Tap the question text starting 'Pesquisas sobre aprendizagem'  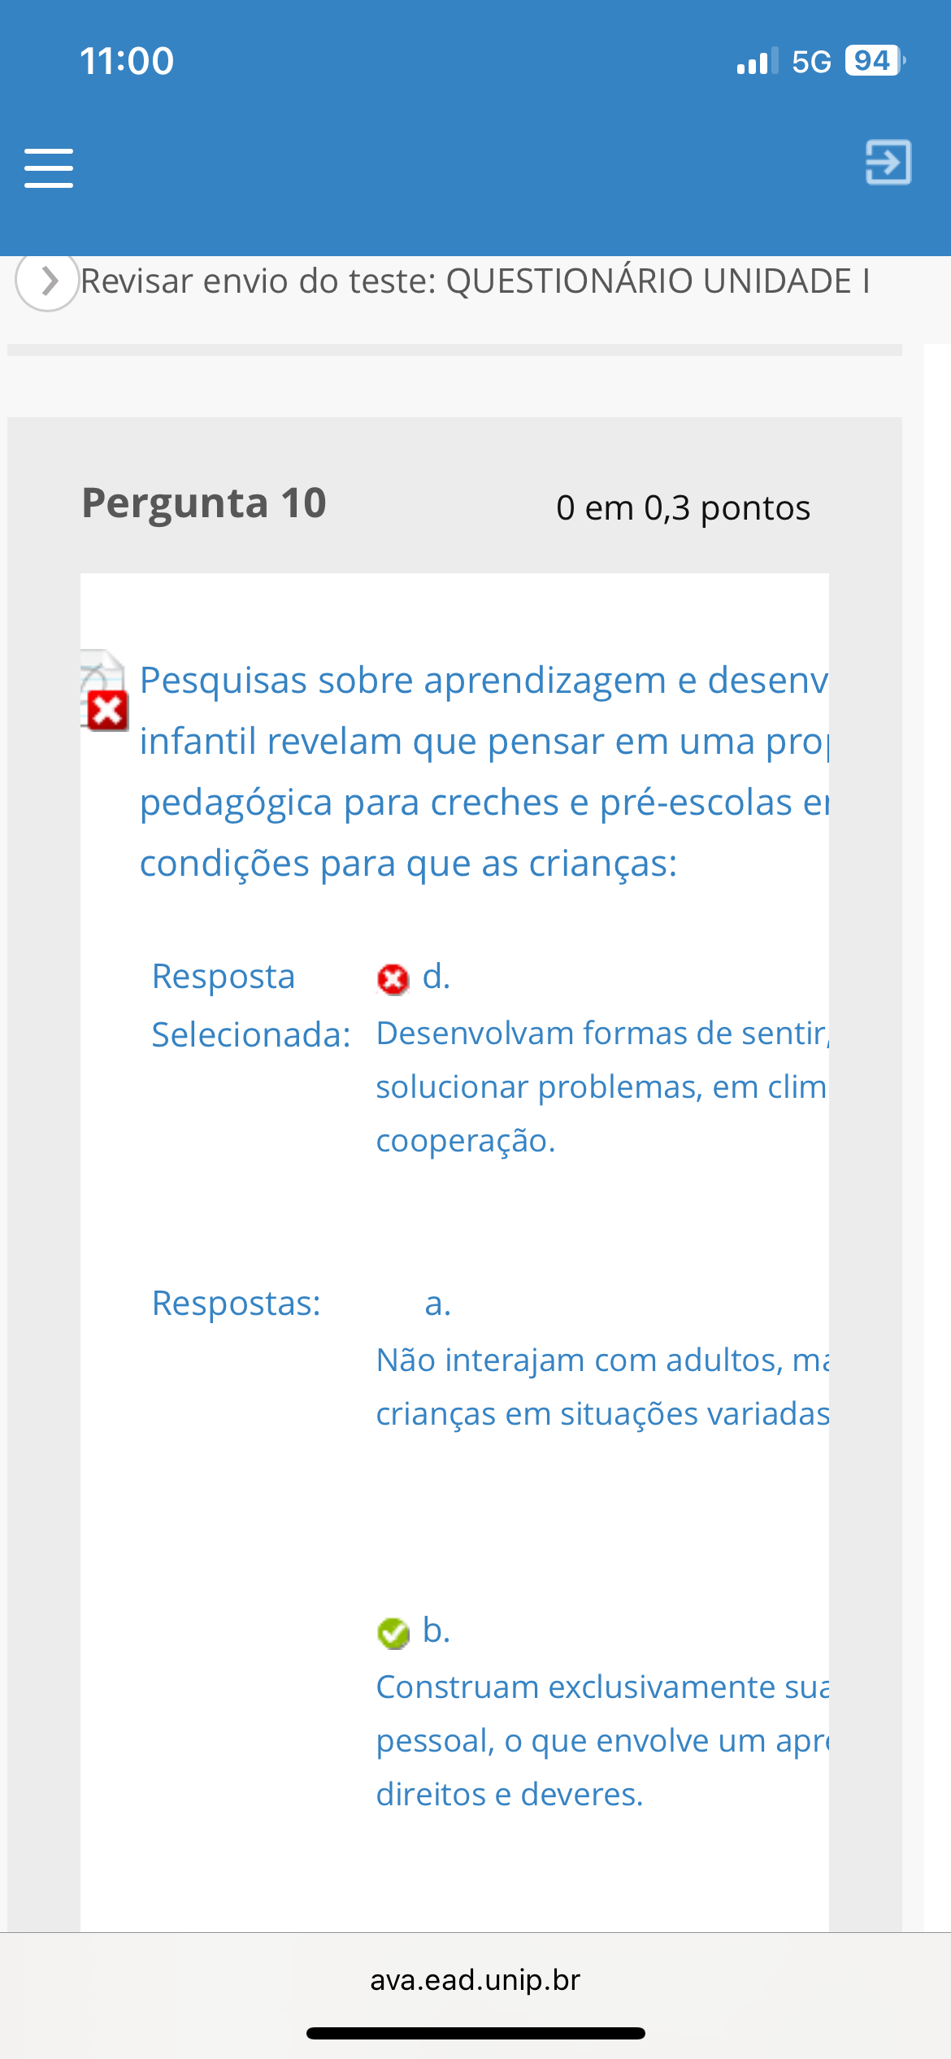pyautogui.click(x=484, y=771)
